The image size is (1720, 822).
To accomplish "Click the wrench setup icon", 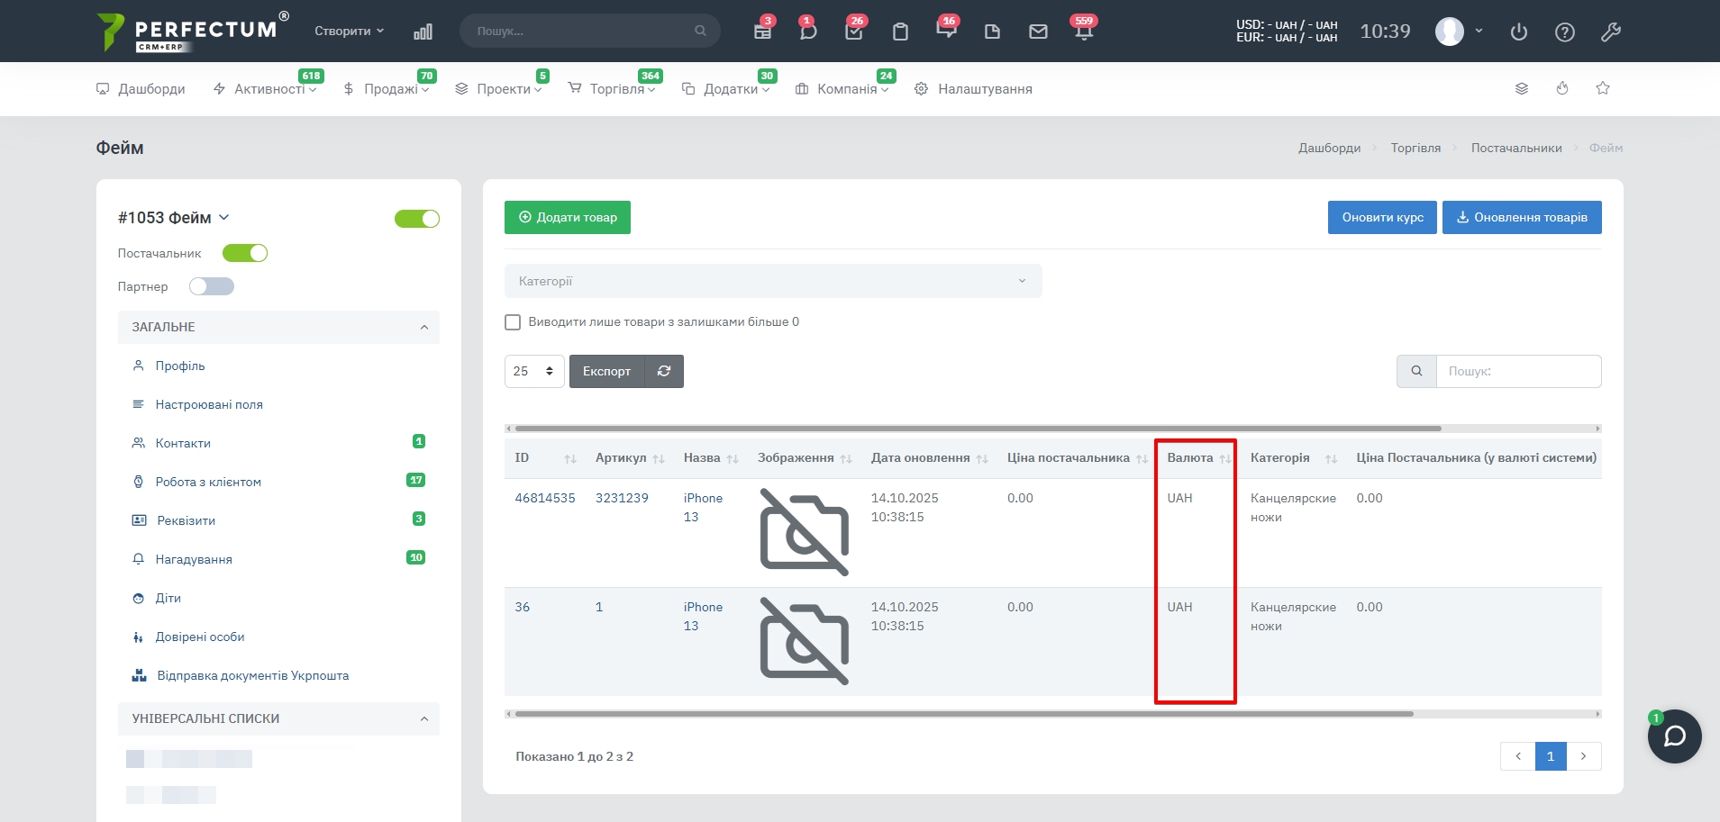I will tap(1610, 32).
